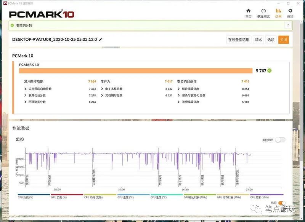
Task: Click the 照片编辑 marker in the chart
Action: tap(202, 180)
